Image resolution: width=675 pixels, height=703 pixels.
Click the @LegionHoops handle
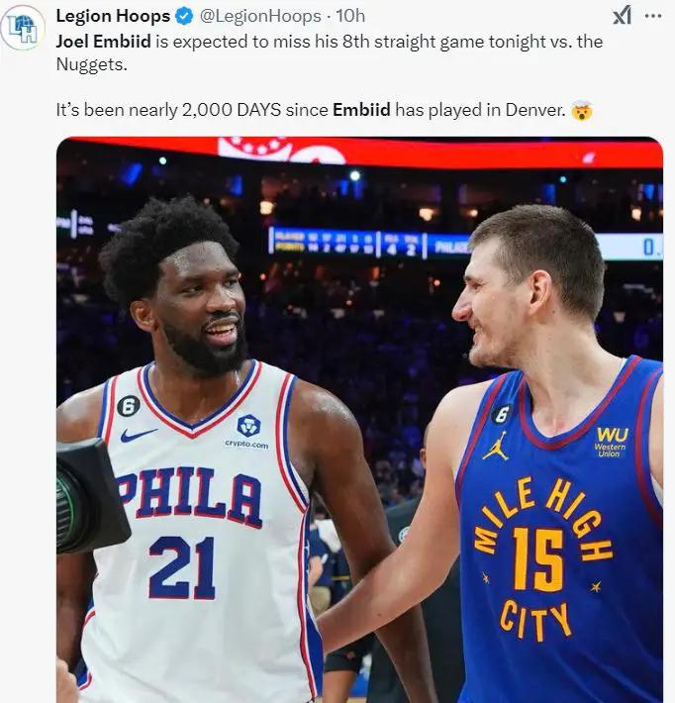[261, 16]
